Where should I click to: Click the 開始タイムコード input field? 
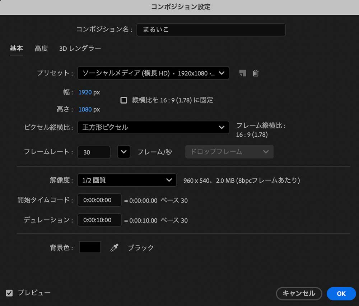(99, 200)
